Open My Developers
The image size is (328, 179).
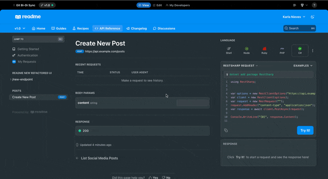click(178, 5)
